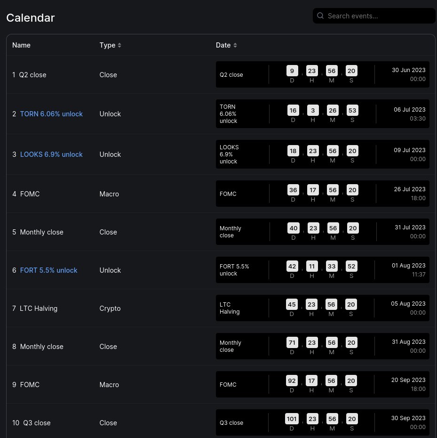Focus the Search events field
Image resolution: width=437 pixels, height=438 pixels.
[x=374, y=16]
